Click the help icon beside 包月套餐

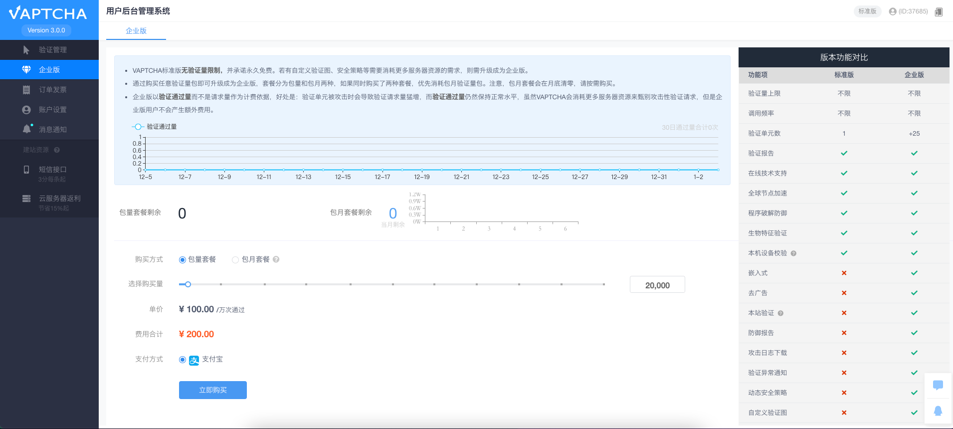[x=276, y=259]
